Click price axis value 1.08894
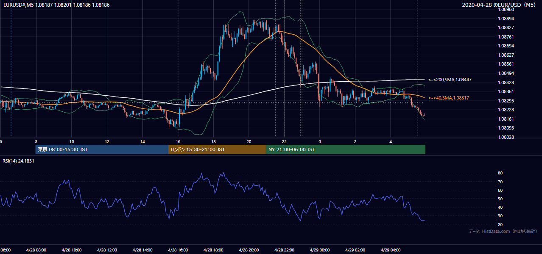 506,19
